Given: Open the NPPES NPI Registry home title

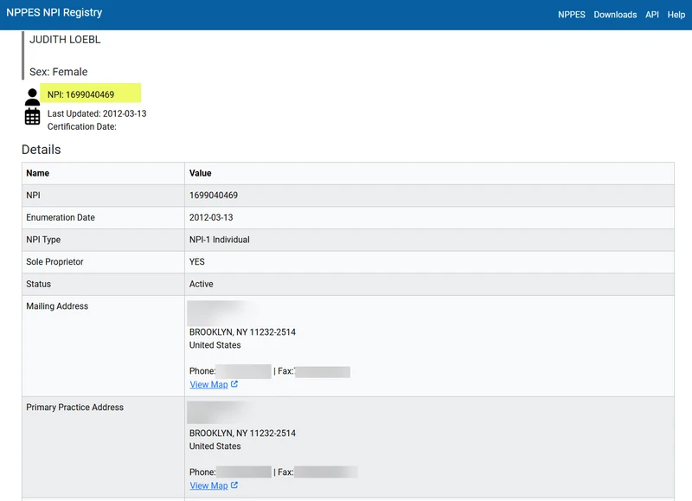Looking at the screenshot, I should coord(54,13).
